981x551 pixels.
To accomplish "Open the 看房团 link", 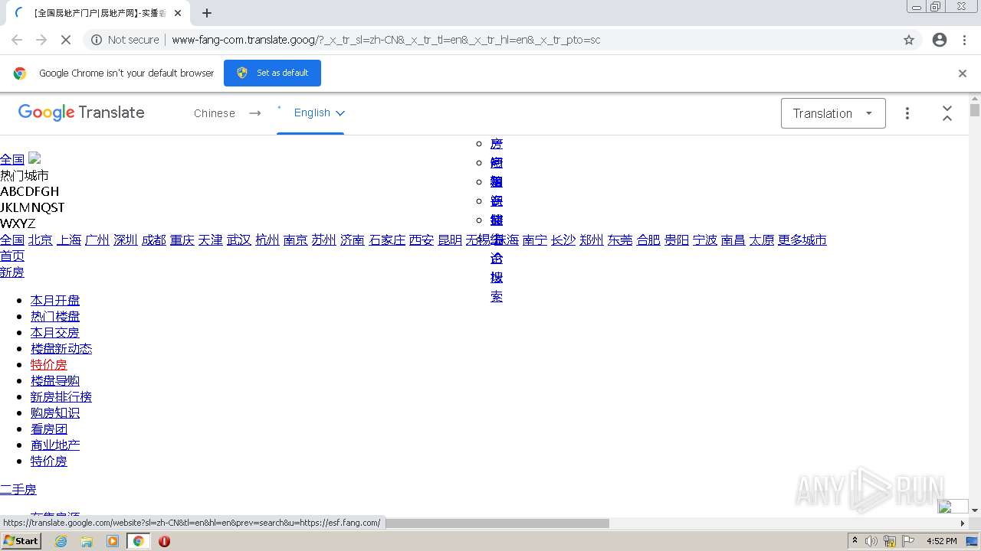I will click(x=49, y=429).
